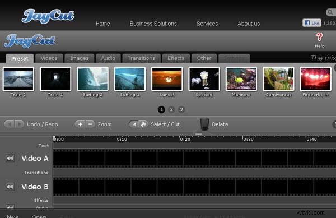Click the large JayCut logo in the header
Viewport: 336px width, 218px height.
(48, 16)
